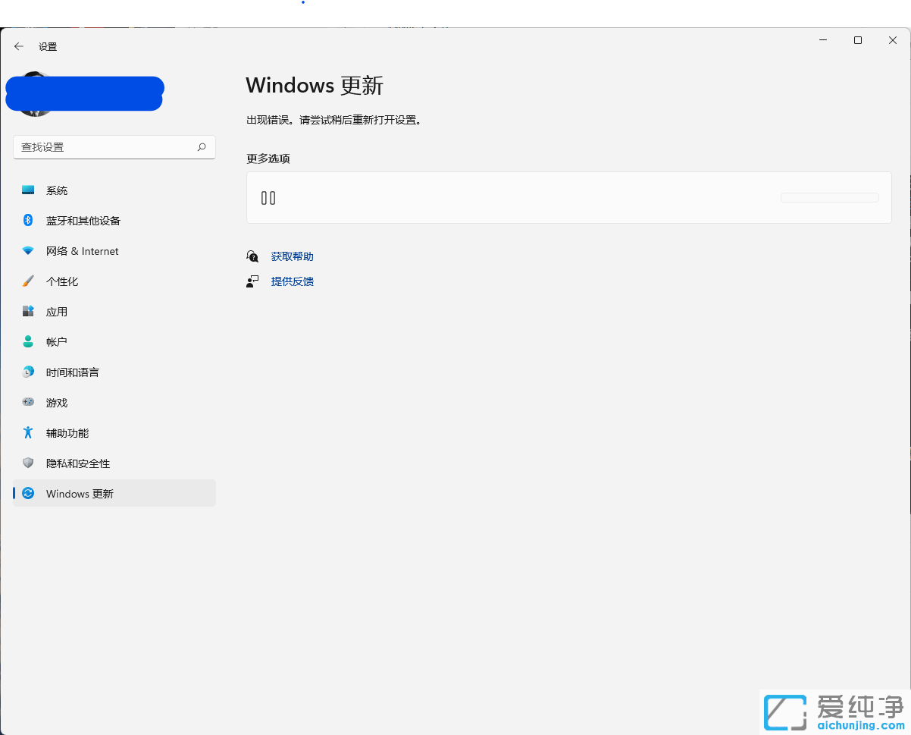911x735 pixels.
Task: Select the 系统 sidebar icon
Action: click(27, 190)
